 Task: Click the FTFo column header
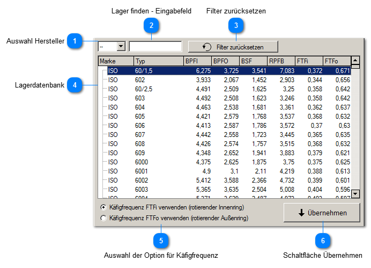[x=337, y=61]
